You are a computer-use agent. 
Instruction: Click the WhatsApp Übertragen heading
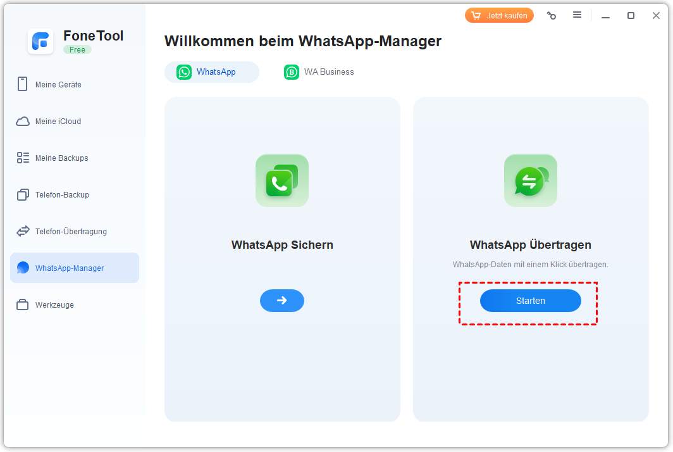tap(531, 245)
